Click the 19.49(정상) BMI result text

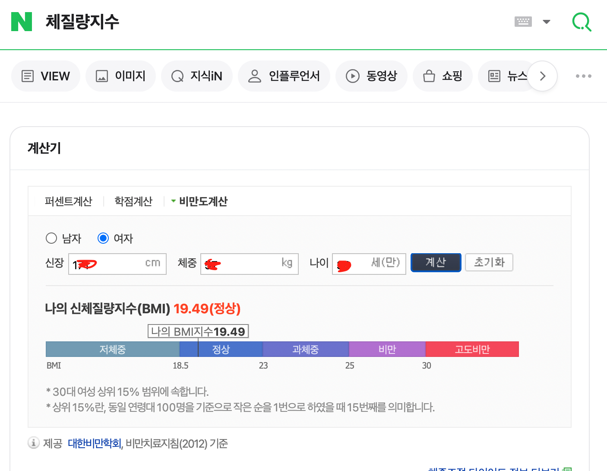[x=207, y=309]
